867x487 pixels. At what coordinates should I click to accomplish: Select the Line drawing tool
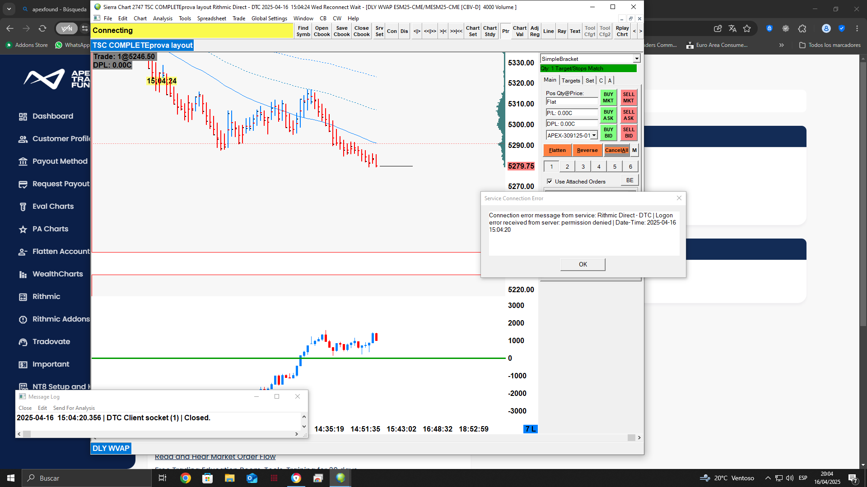549,31
